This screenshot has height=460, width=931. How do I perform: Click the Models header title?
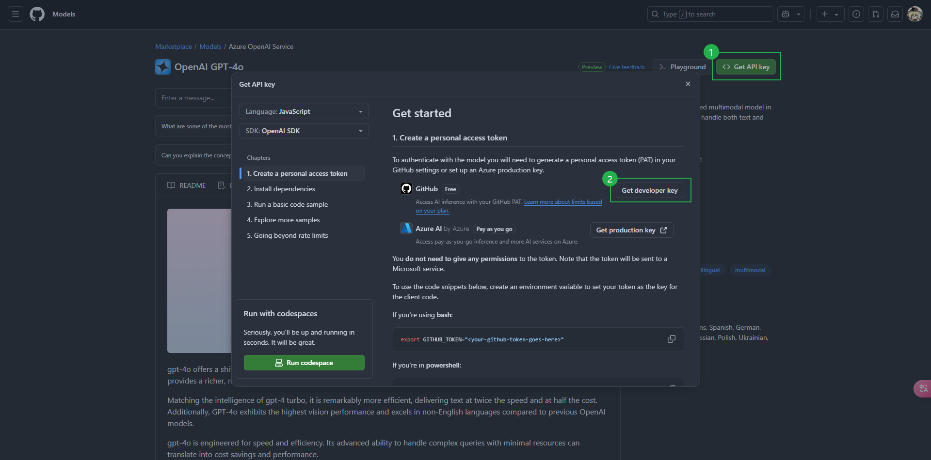tap(64, 14)
